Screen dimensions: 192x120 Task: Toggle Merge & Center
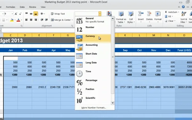tap(61, 20)
